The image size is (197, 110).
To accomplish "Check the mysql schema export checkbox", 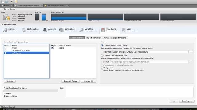I will tap(6, 48).
